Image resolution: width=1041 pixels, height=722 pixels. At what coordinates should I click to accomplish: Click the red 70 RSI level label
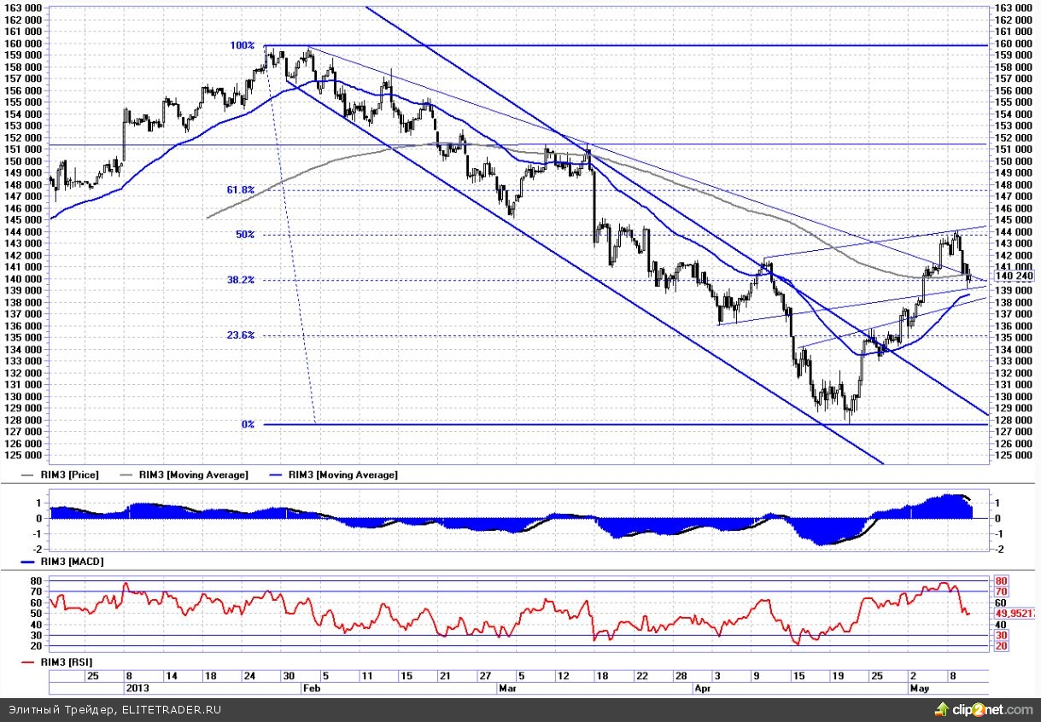click(1002, 591)
